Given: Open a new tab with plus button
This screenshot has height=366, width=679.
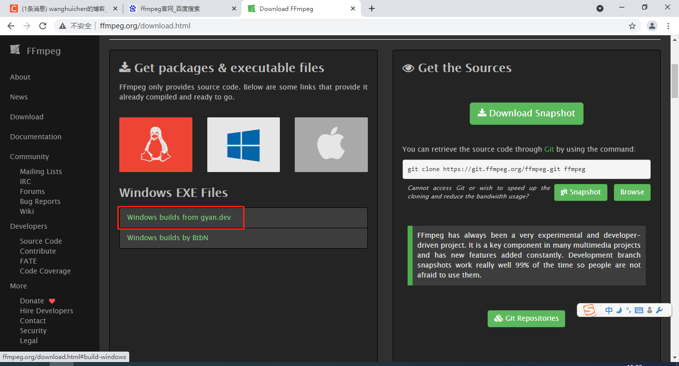Looking at the screenshot, I should [x=372, y=8].
